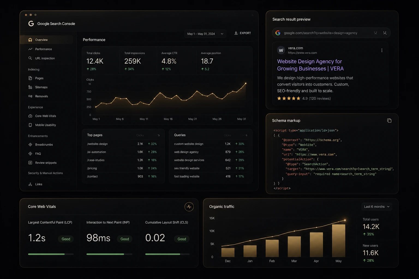Select the /website-design row in Top pages
419x279 pixels.
coord(122,144)
